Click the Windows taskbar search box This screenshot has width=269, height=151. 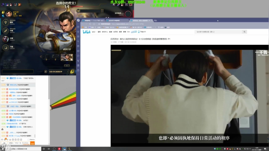tap(21, 149)
